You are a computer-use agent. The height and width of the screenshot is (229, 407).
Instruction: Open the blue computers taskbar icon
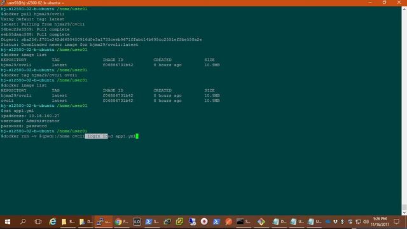tap(192, 221)
